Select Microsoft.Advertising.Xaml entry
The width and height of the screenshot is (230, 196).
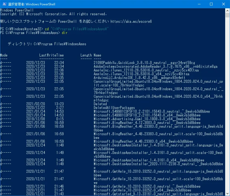147,119
